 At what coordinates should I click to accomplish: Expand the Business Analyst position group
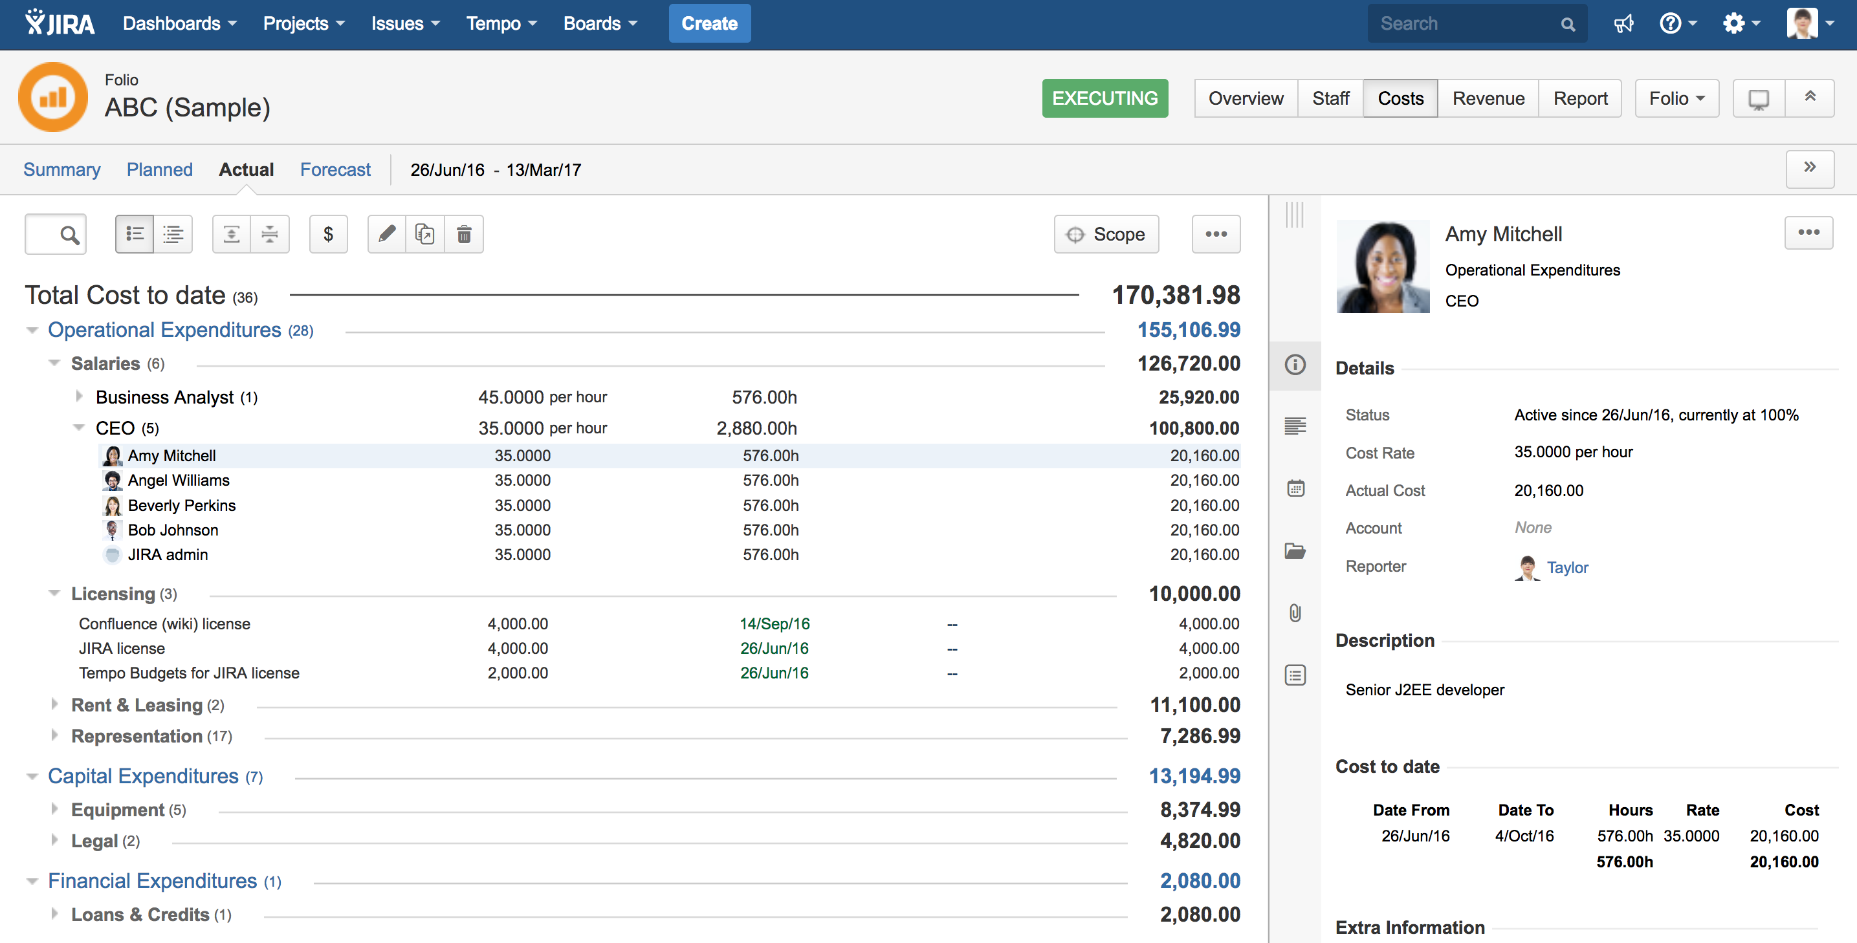80,396
